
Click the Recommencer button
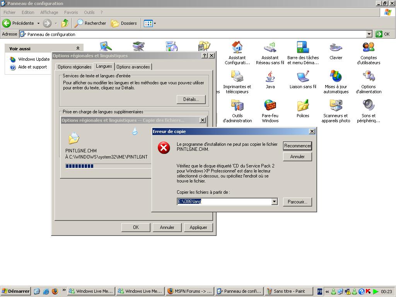click(297, 146)
